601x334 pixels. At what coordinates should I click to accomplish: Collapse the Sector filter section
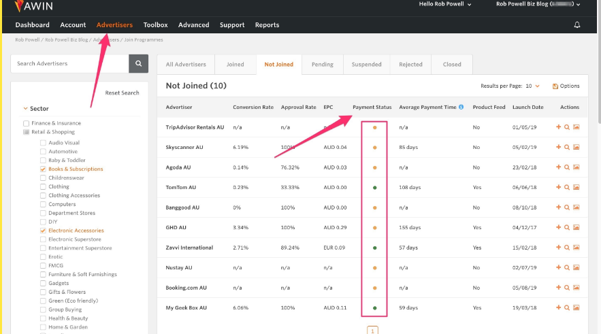[x=26, y=109]
